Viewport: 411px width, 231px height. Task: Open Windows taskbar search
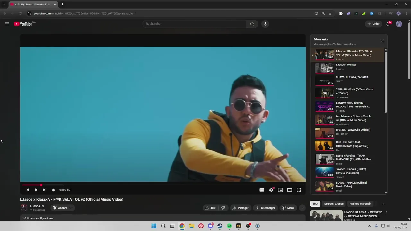163,226
